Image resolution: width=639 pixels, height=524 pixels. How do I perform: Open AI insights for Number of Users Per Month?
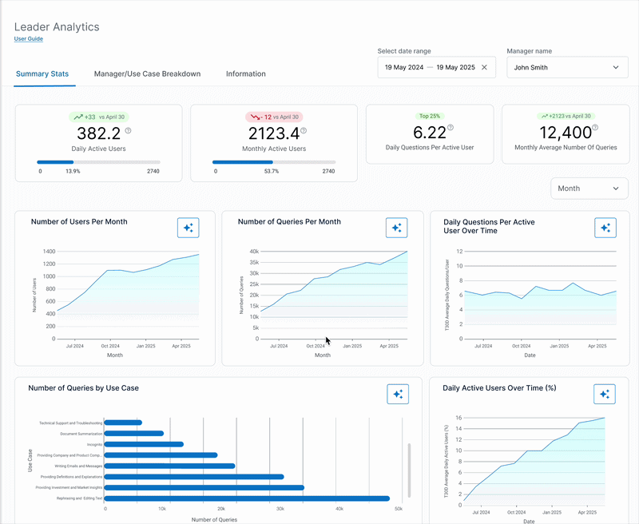189,228
